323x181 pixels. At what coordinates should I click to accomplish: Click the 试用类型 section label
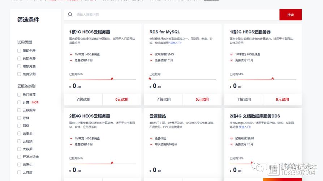pyautogui.click(x=25, y=42)
